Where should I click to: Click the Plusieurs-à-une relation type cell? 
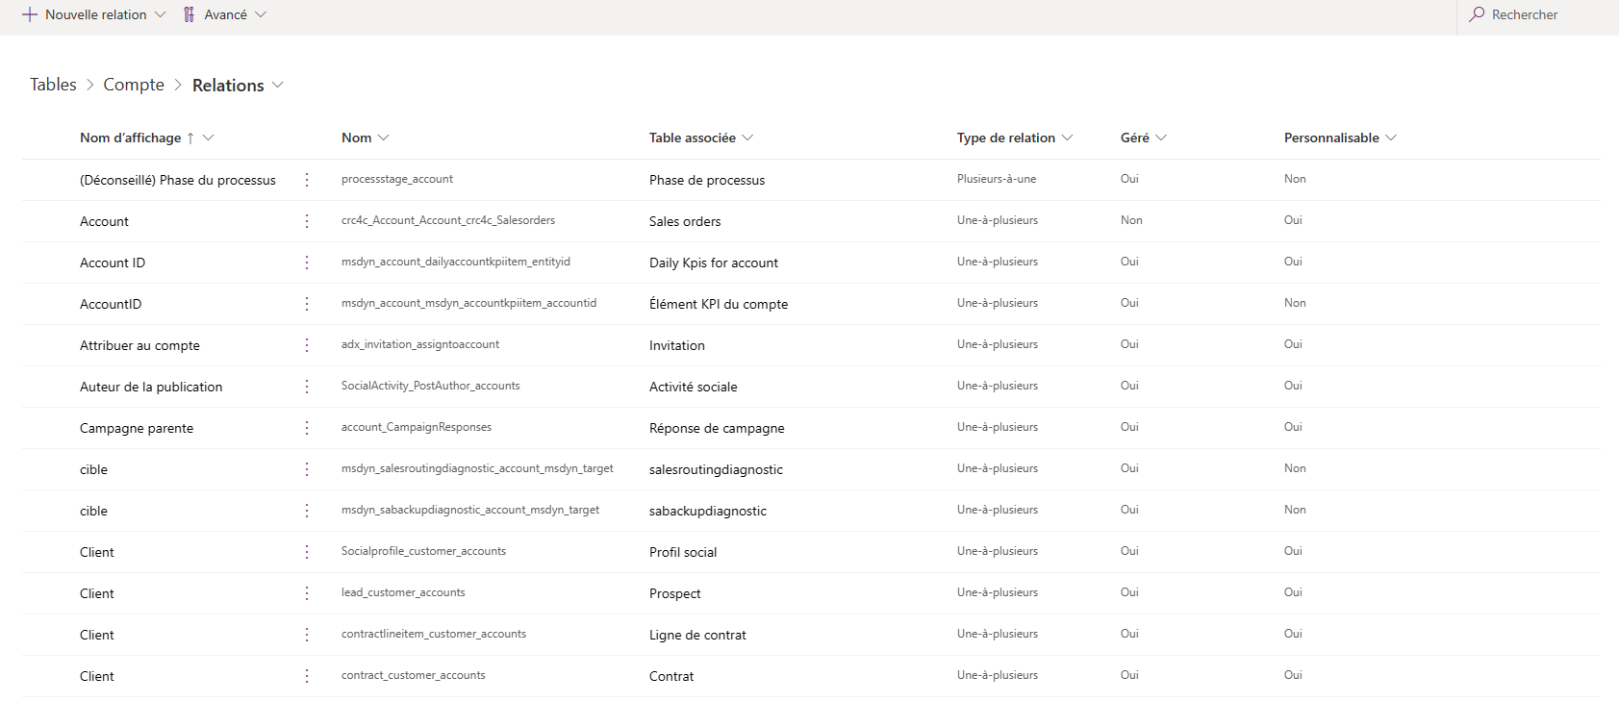(997, 179)
